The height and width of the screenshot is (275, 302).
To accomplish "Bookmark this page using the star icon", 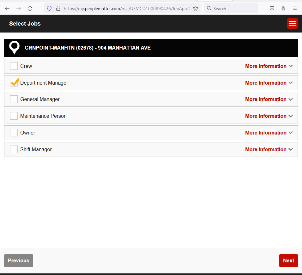I will pos(196,9).
